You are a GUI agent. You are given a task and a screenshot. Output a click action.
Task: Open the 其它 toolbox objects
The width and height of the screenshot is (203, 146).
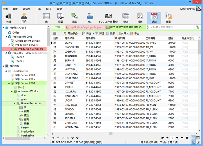(90, 18)
